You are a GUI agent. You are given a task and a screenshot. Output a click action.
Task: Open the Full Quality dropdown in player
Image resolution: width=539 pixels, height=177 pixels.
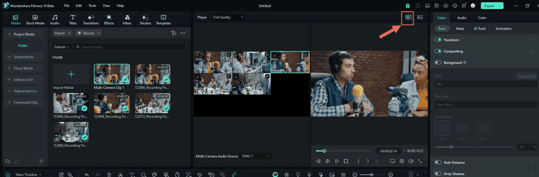click(x=228, y=17)
